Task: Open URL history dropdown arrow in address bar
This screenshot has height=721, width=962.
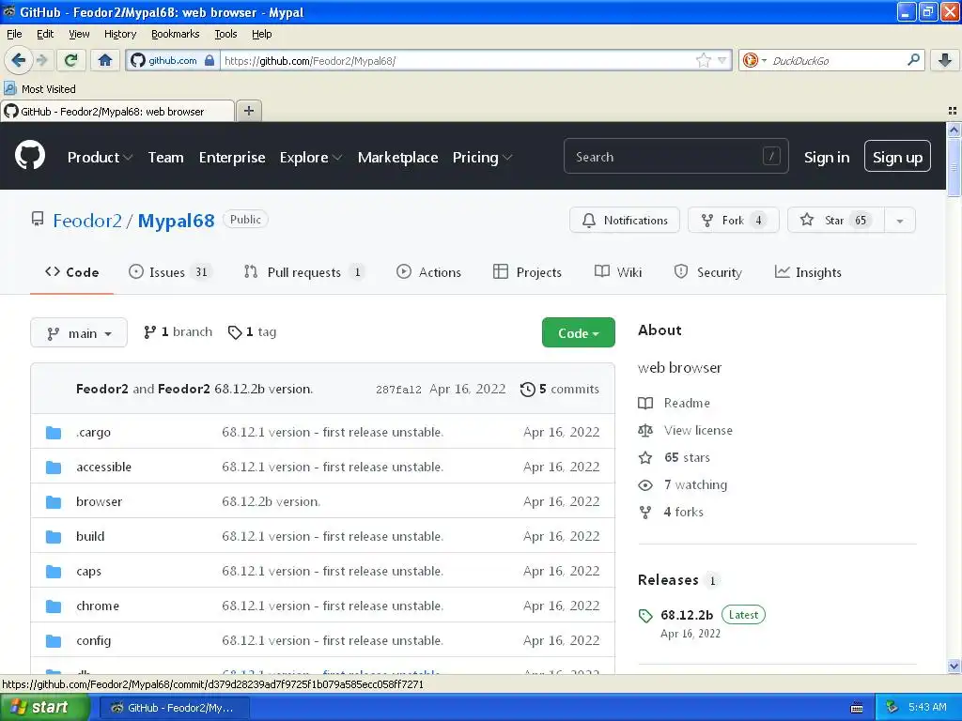Action: tap(722, 60)
